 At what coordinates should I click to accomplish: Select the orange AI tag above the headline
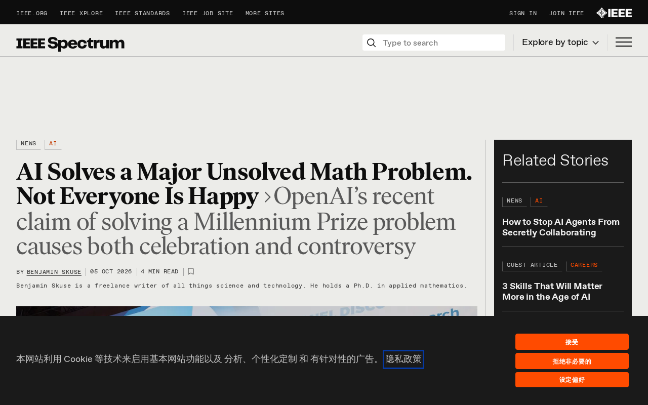coord(53,144)
